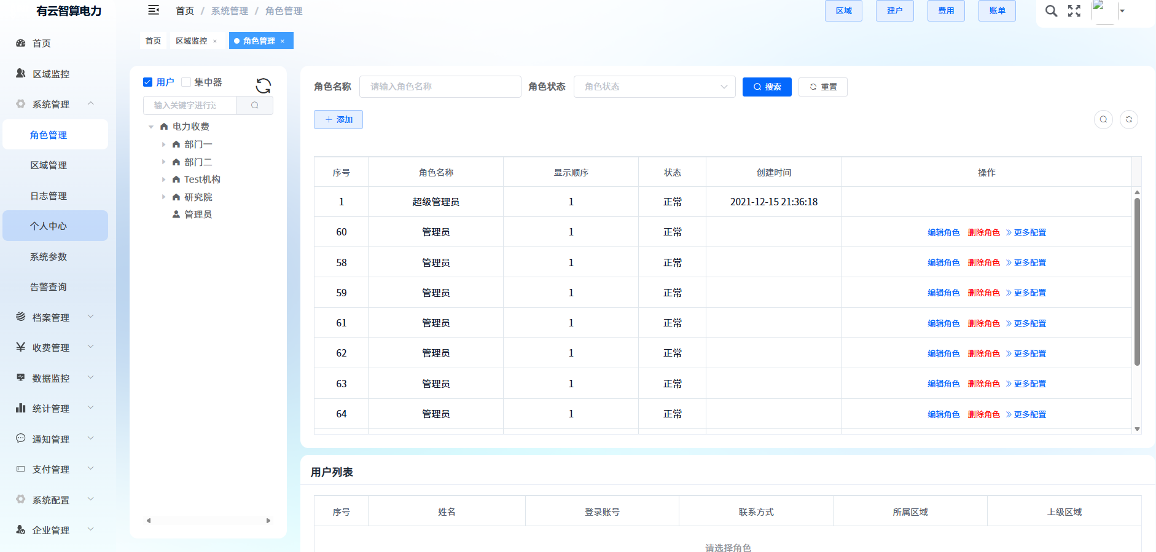The width and height of the screenshot is (1156, 552).
Task: Open the 角色状态 dropdown
Action: [654, 87]
